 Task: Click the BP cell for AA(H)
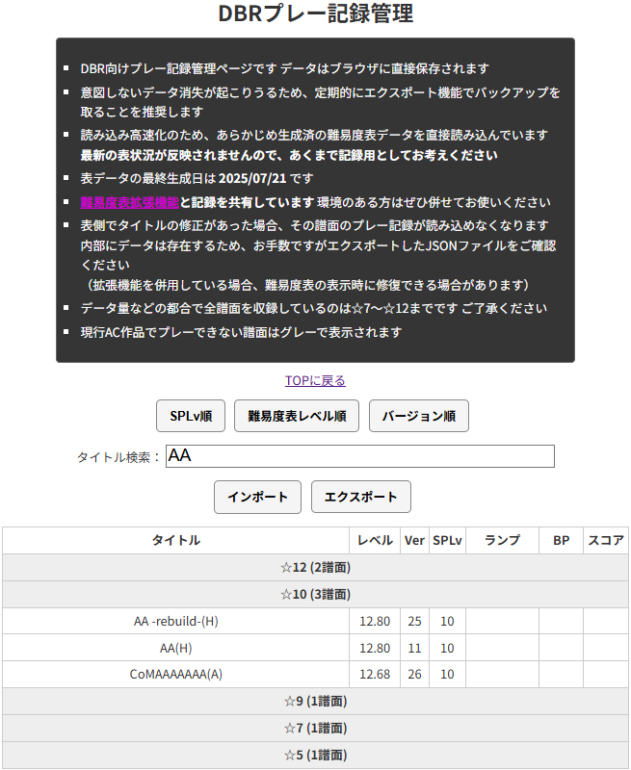[562, 648]
